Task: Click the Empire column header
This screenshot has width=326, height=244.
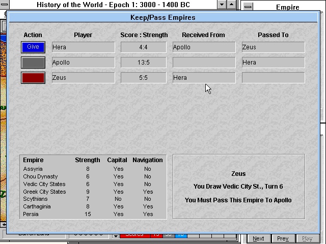Action: click(x=33, y=160)
